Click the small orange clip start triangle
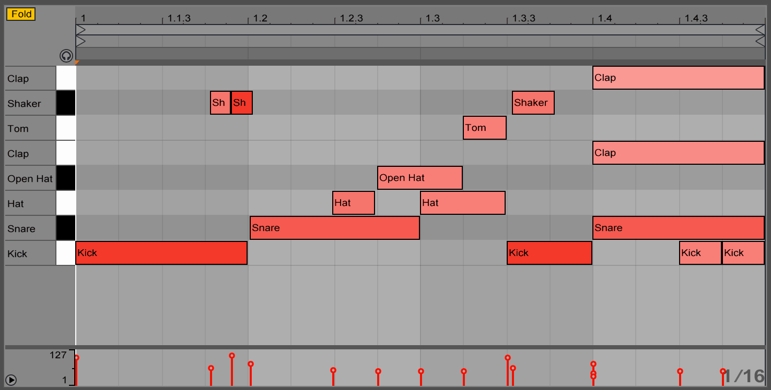The width and height of the screenshot is (771, 390). click(x=77, y=63)
